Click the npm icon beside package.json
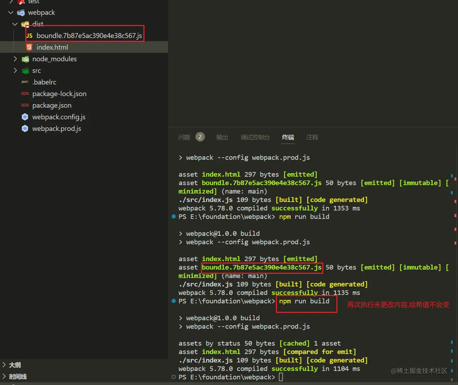The image size is (458, 385). tap(25, 105)
